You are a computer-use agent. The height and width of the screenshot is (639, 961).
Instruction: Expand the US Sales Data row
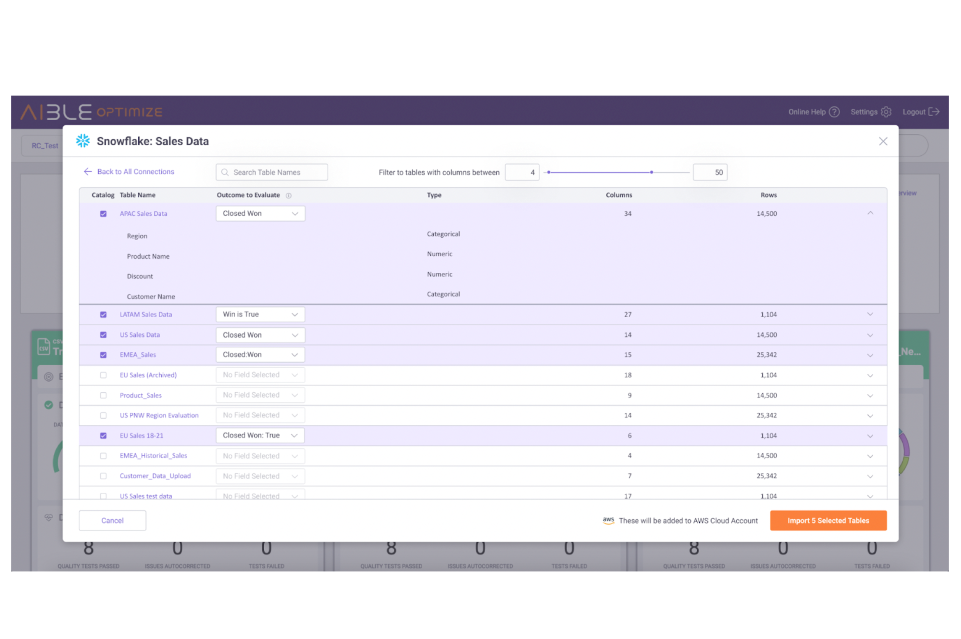(870, 335)
